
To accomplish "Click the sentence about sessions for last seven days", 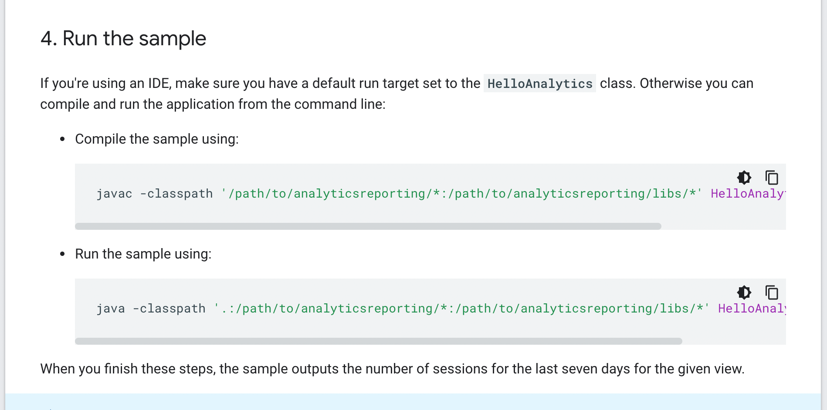I will (392, 369).
